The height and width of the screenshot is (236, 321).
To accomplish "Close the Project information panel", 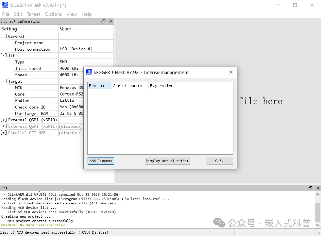I will [111, 21].
